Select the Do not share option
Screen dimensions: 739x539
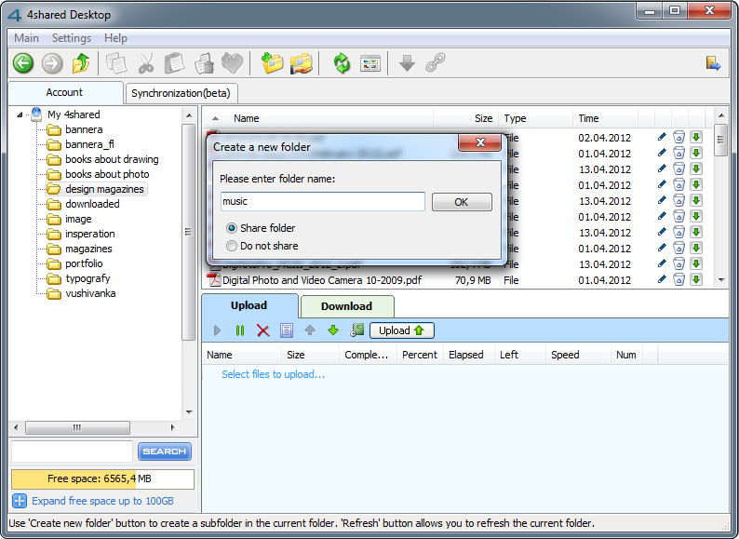[232, 246]
